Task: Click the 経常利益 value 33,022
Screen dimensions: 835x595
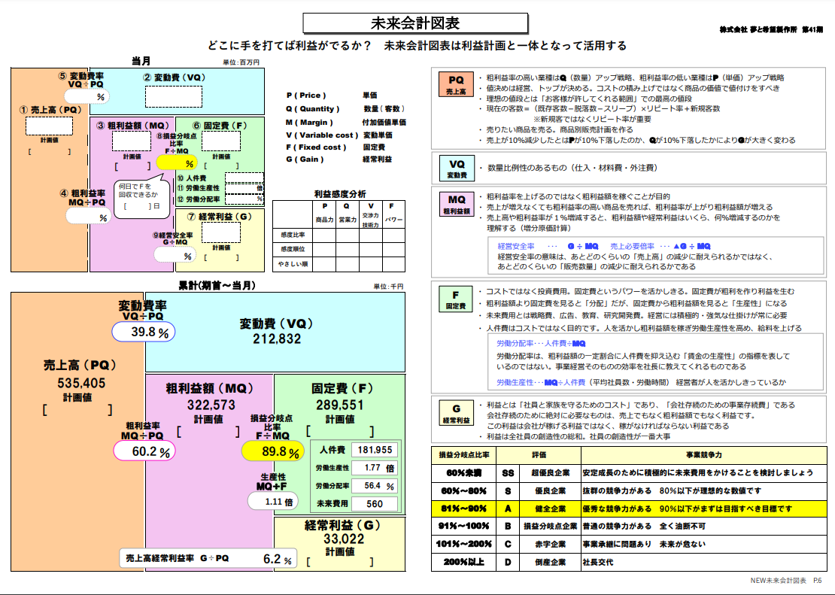Action: tap(344, 539)
